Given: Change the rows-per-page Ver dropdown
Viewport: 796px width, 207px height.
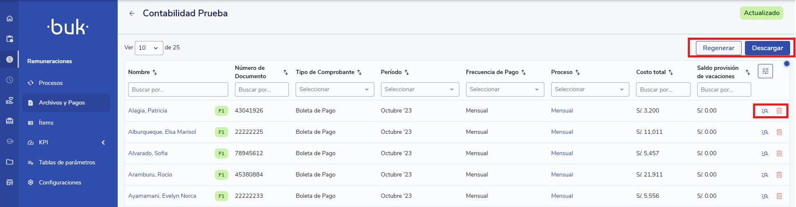Looking at the screenshot, I should (x=149, y=48).
